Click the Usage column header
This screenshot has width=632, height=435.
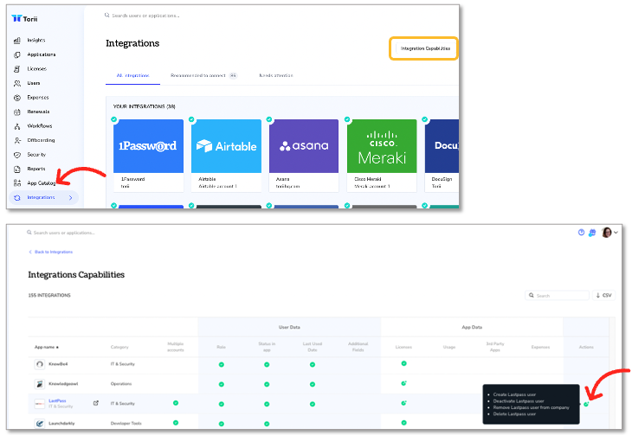449,347
